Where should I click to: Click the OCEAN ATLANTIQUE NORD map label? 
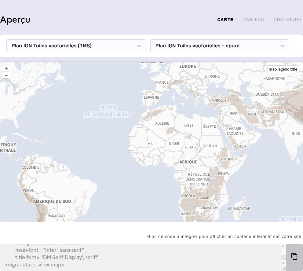click(108, 111)
